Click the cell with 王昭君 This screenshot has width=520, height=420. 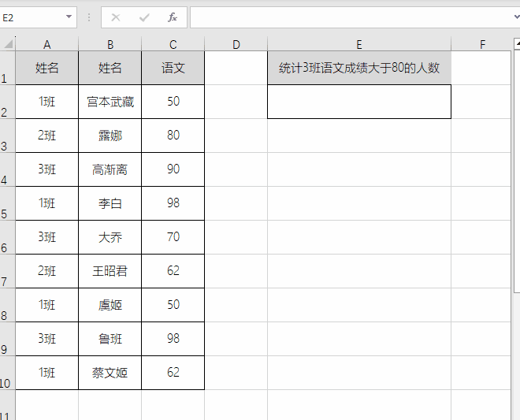coord(110,271)
